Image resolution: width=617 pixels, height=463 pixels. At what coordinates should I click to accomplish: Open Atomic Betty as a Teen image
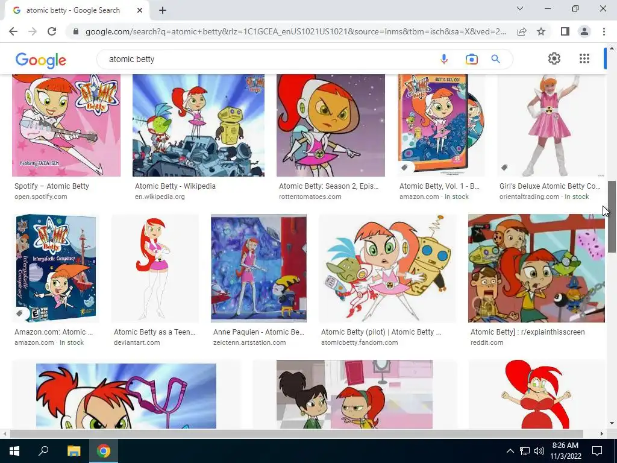tap(155, 268)
